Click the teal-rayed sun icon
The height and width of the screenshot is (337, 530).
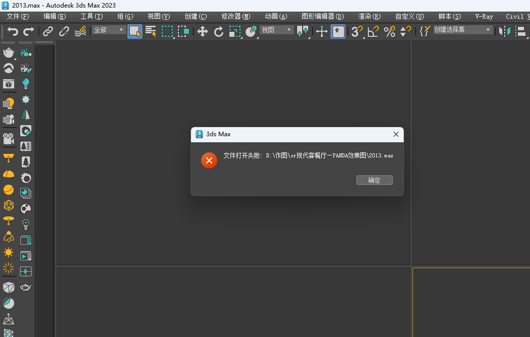pyautogui.click(x=26, y=99)
